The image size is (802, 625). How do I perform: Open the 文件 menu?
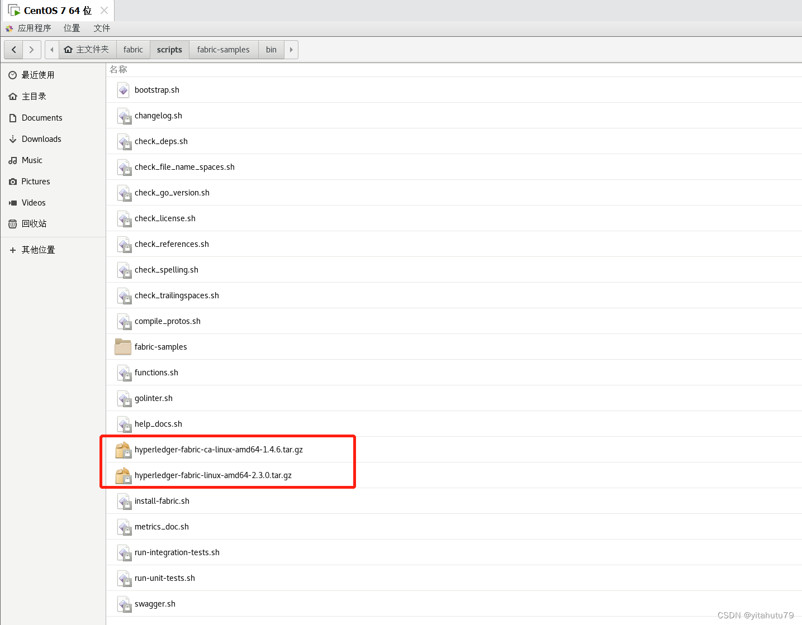[x=102, y=28]
